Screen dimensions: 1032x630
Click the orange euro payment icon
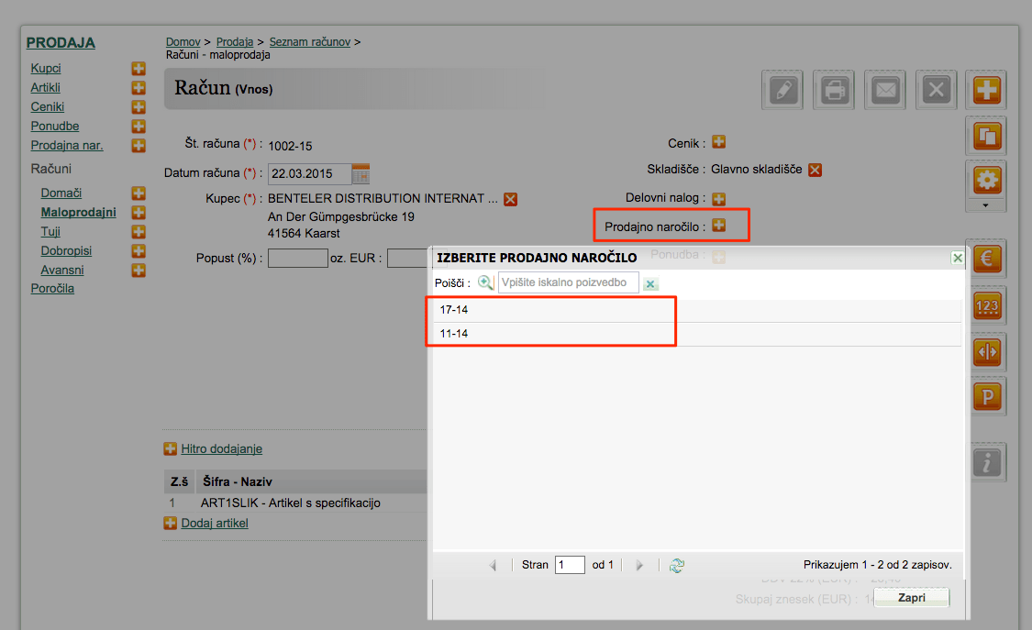click(986, 258)
